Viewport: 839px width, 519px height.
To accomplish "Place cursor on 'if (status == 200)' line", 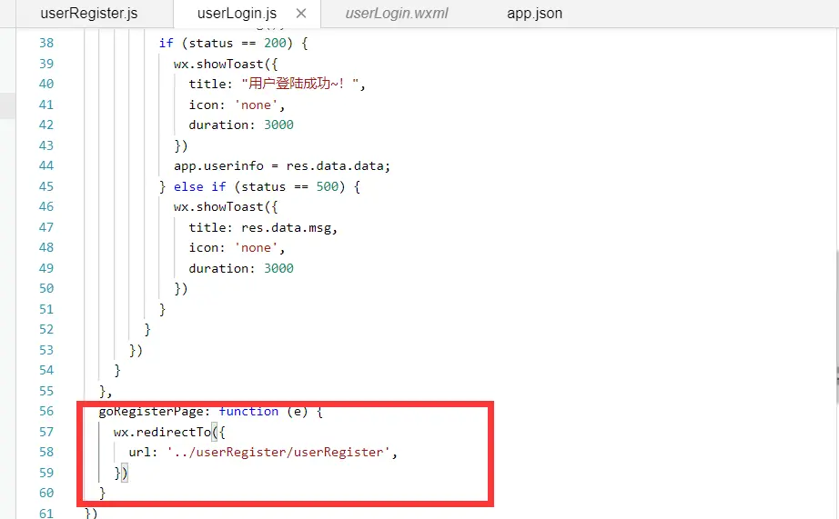I will pos(233,44).
